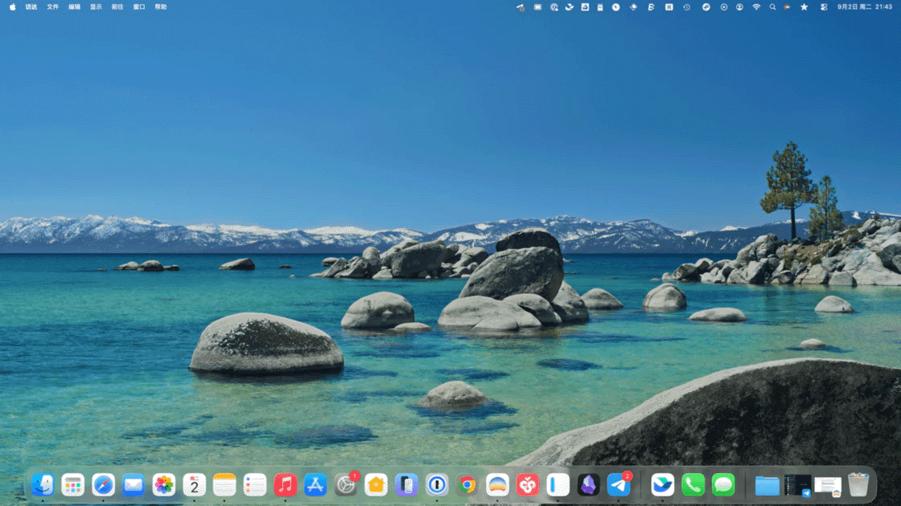Viewport: 901px width, 506px height.
Task: Open the Obsidian app in dock
Action: pyautogui.click(x=588, y=485)
